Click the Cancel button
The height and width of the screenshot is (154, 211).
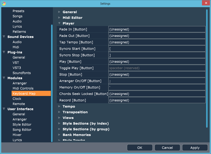[x=167, y=148]
